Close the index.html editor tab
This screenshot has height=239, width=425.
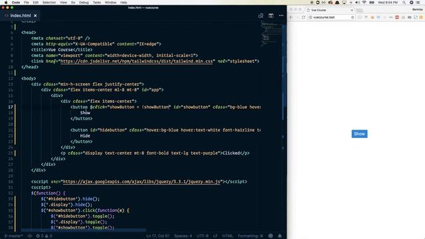click(x=35, y=16)
